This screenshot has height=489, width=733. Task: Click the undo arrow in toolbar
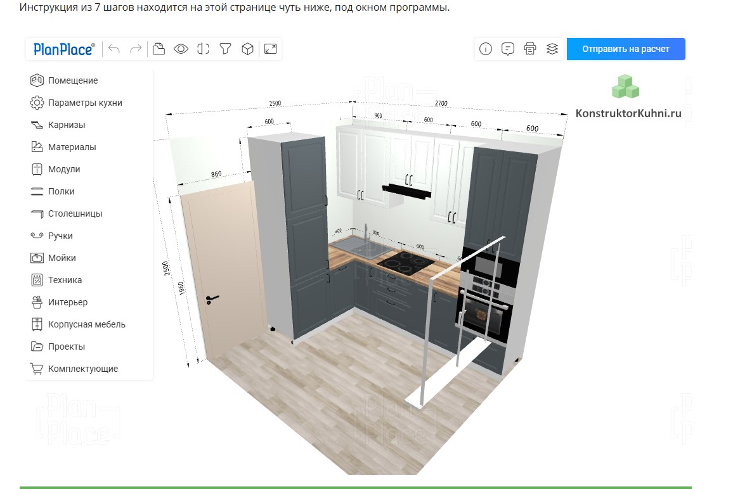114,49
